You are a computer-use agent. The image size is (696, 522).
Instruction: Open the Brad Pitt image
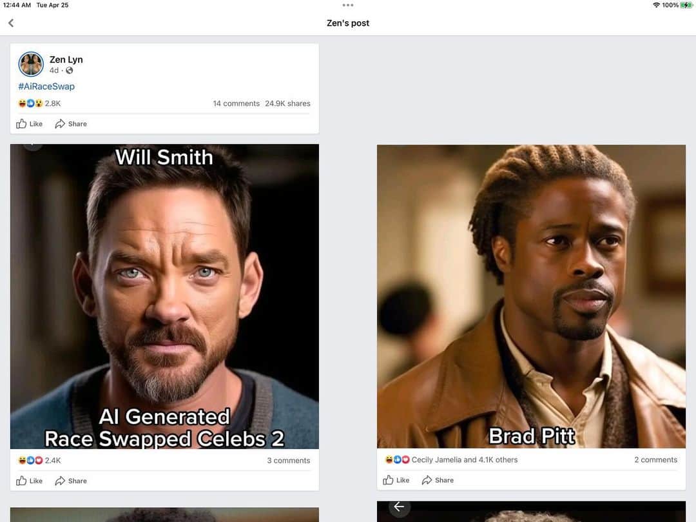531,296
